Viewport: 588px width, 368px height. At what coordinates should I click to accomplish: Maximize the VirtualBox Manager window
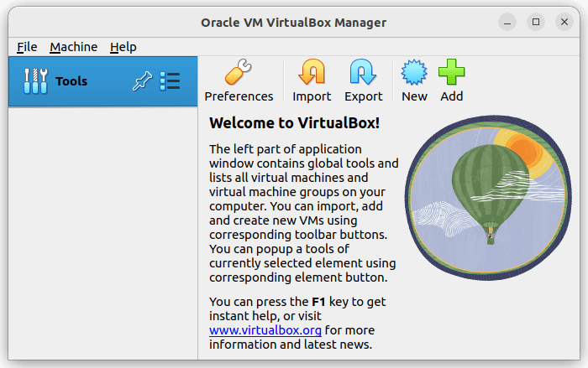click(536, 22)
